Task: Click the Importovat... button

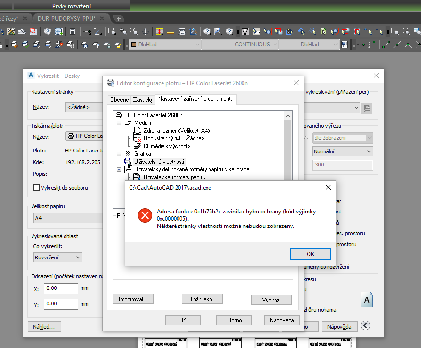Action: (133, 299)
